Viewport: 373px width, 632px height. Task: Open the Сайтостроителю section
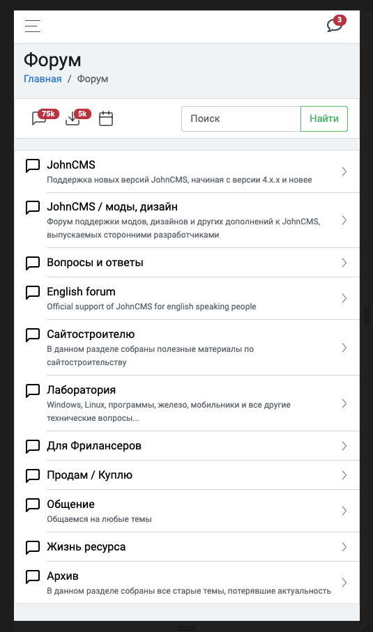187,348
